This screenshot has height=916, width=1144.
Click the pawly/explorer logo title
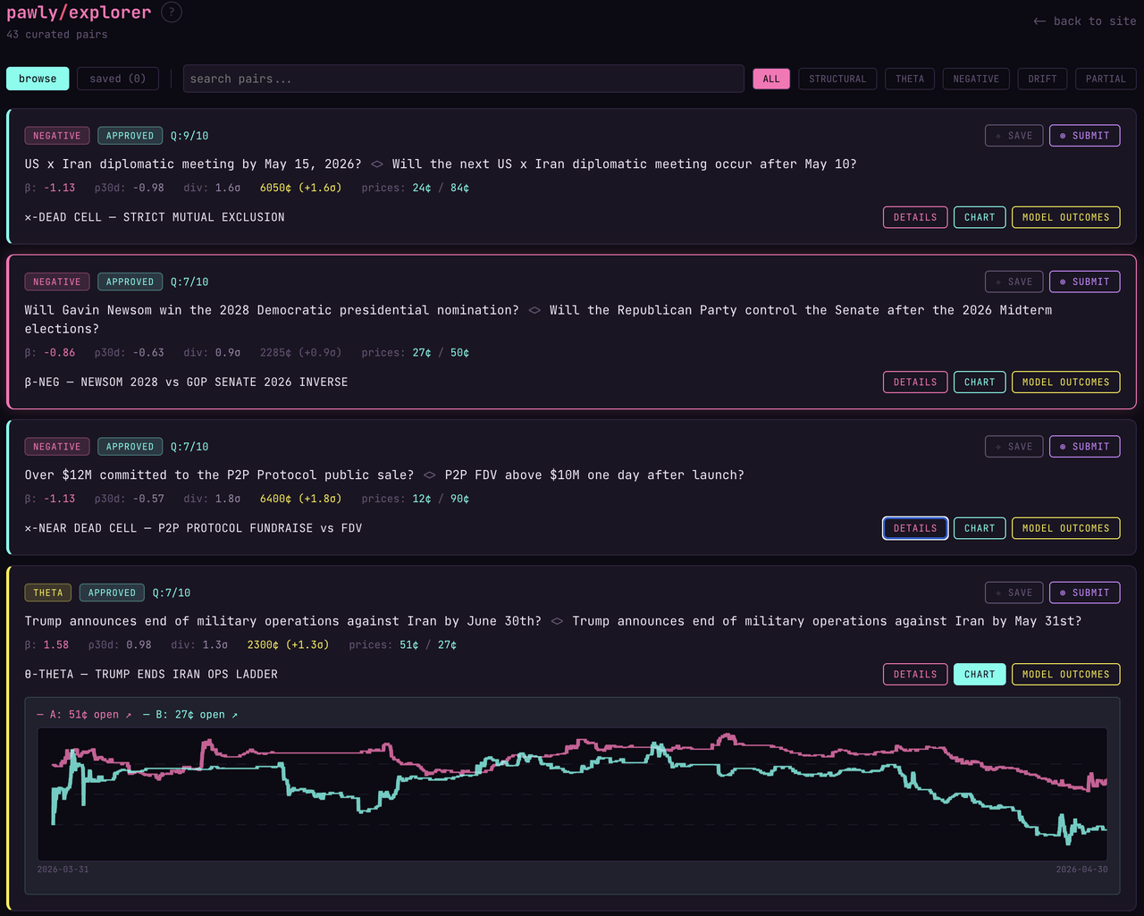pos(79,13)
